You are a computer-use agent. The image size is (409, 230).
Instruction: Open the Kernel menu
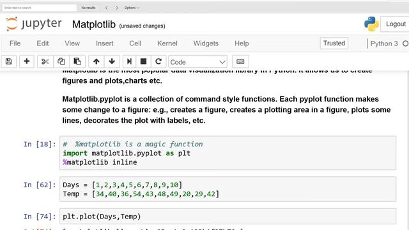tap(167, 43)
